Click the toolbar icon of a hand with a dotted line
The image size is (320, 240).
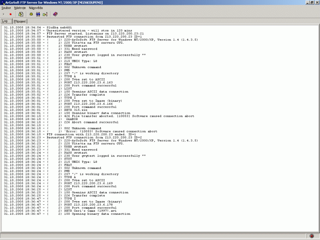[45, 14]
